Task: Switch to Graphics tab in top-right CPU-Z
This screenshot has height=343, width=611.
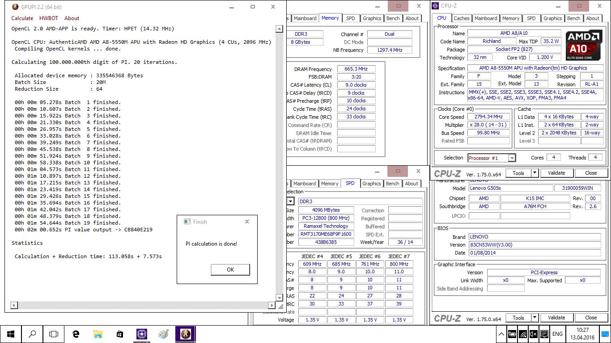Action: pyautogui.click(x=552, y=18)
